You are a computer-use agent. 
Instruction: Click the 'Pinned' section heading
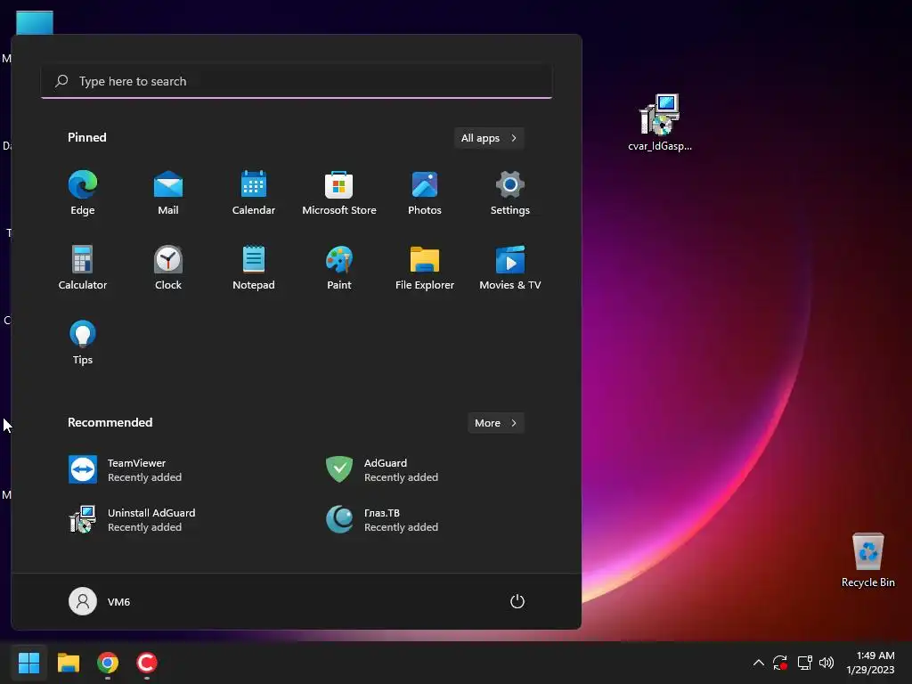click(x=87, y=137)
